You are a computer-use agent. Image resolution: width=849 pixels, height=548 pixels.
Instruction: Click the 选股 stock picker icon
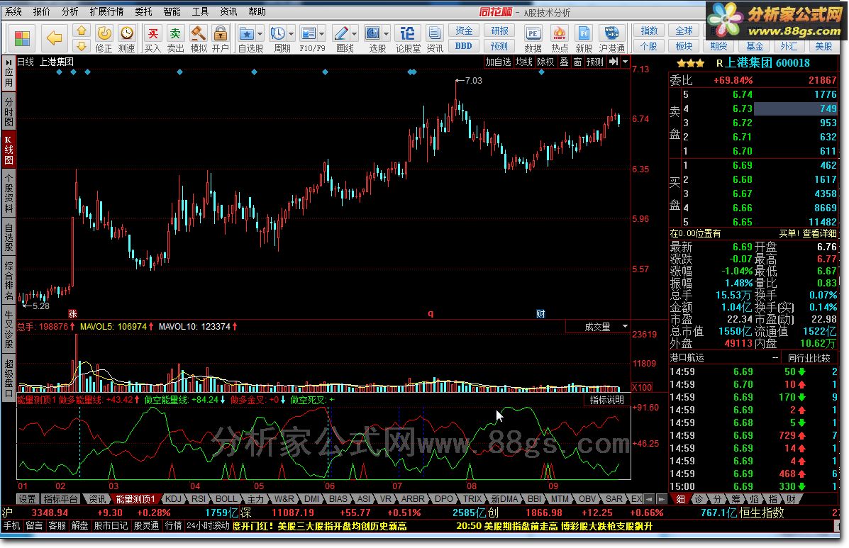click(373, 33)
